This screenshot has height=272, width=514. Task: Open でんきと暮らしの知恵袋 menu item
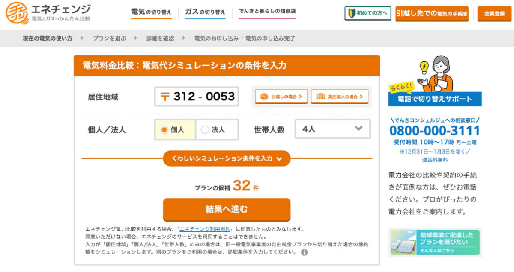click(267, 12)
